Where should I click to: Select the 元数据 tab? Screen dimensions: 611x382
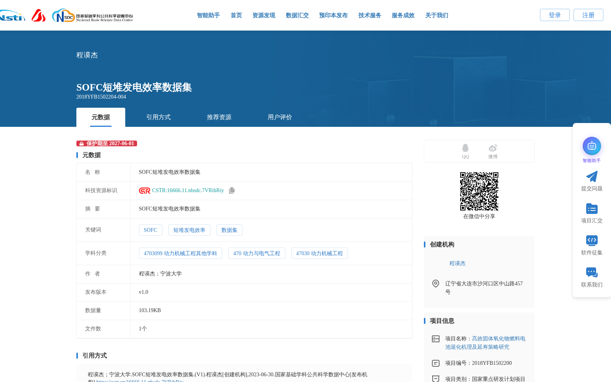(101, 117)
